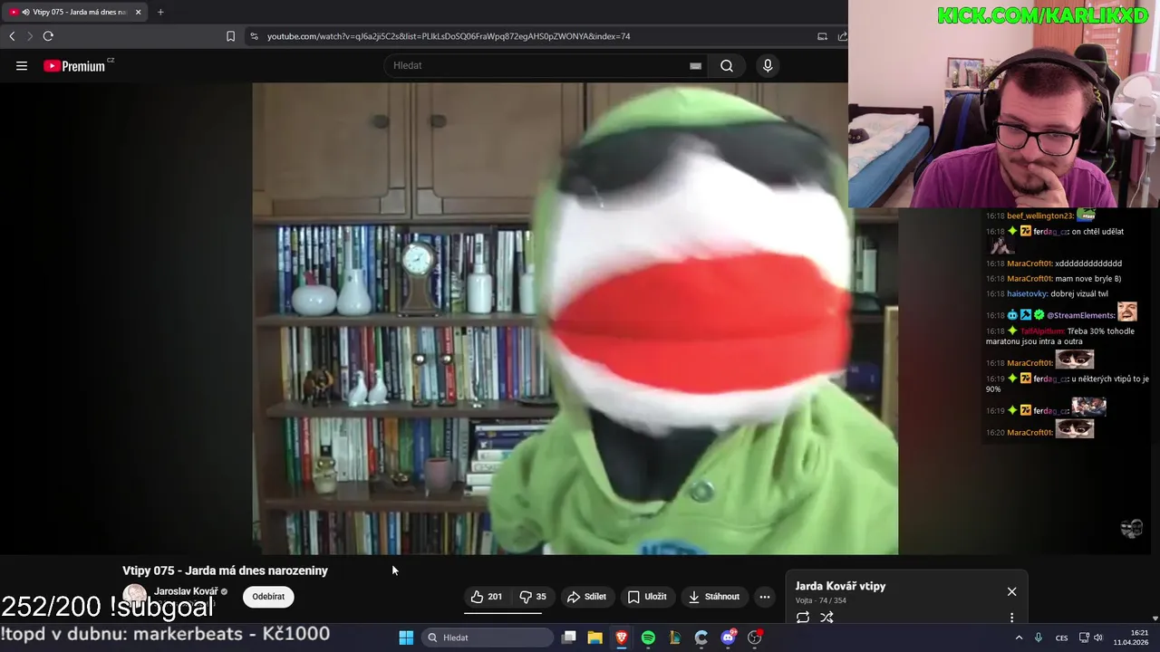This screenshot has height=652, width=1160.
Task: Click the @StreamElements chat name
Action: [x=1081, y=315]
